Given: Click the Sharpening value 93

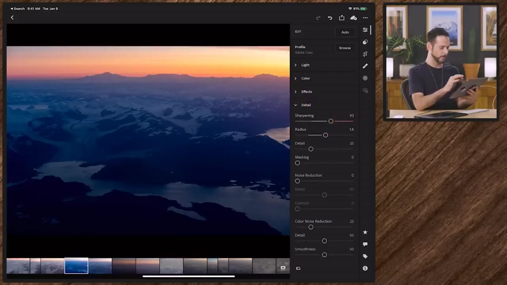Looking at the screenshot, I should tap(352, 116).
